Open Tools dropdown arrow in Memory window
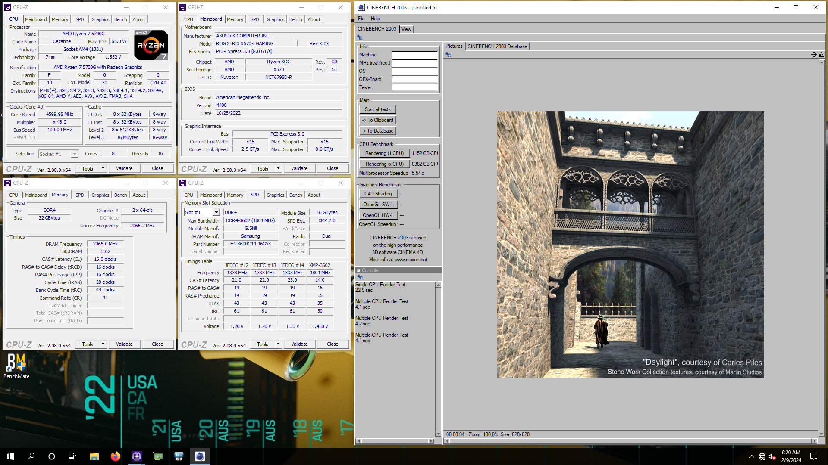The image size is (828, 465). coord(103,344)
